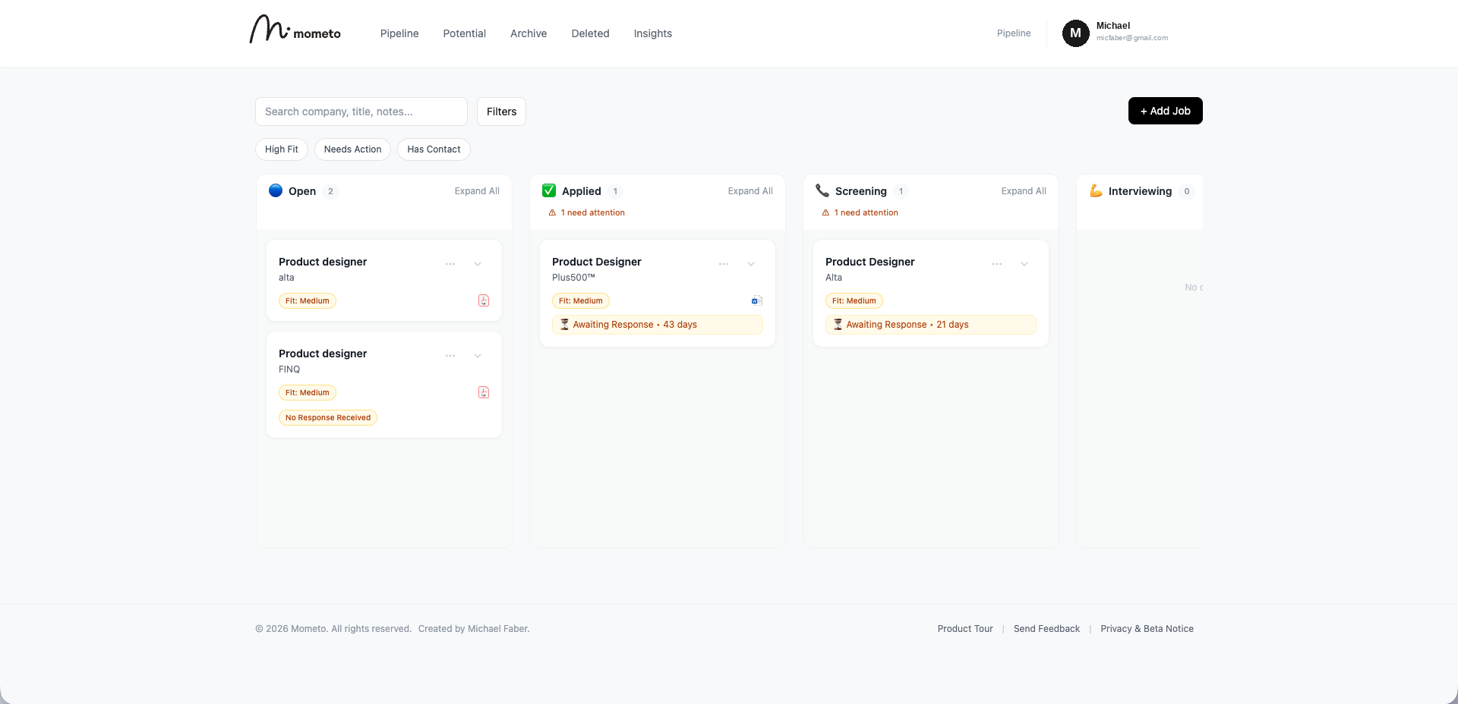The width and height of the screenshot is (1458, 704).
Task: Click micfaber@gmail.com email text
Action: 1132,38
